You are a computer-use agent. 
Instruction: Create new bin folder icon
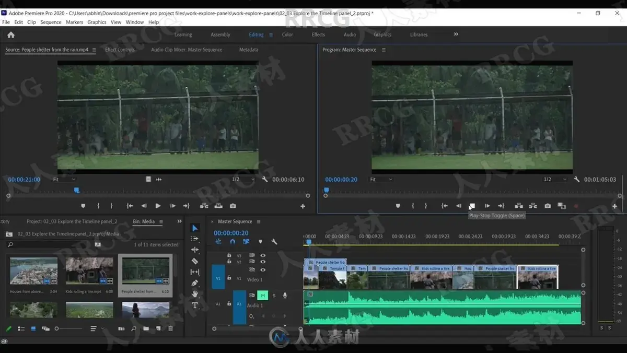(x=146, y=328)
